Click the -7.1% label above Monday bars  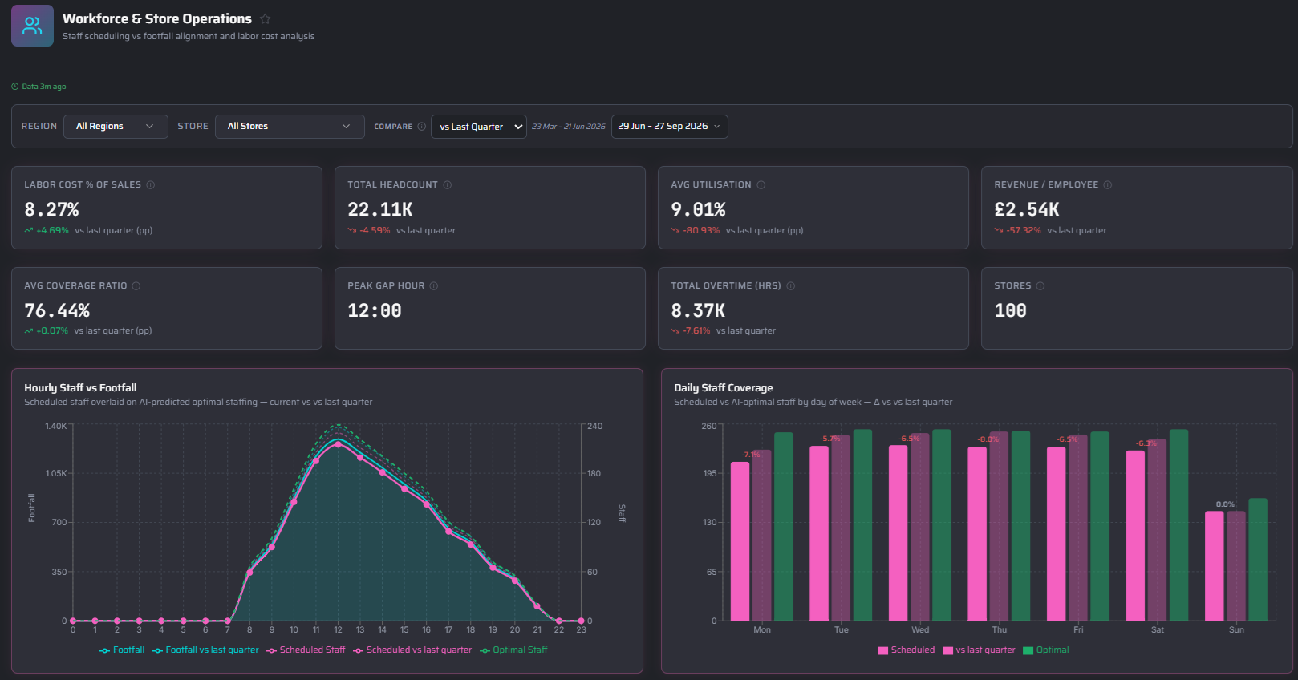point(751,455)
